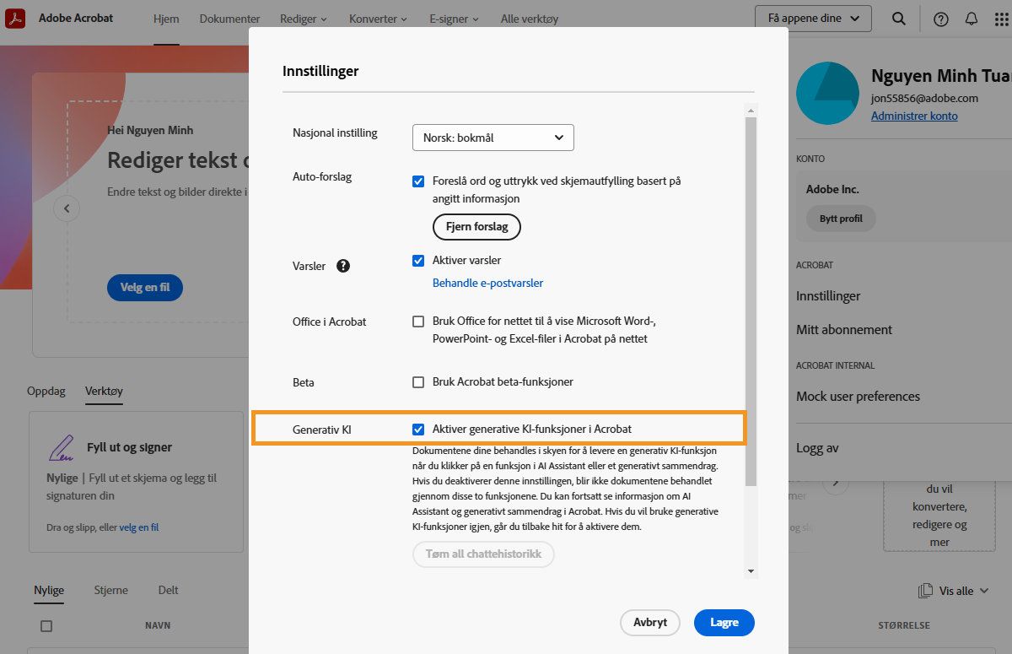The image size is (1012, 654).
Task: Expand the Vis alle dropdown
Action: click(963, 591)
